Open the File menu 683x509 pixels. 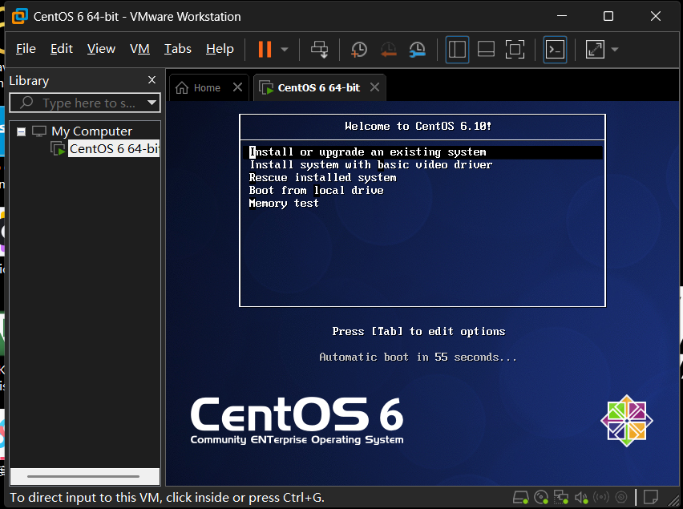(26, 49)
